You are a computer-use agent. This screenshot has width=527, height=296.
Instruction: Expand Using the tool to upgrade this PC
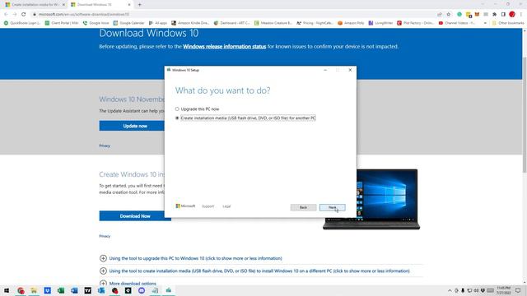click(191, 258)
